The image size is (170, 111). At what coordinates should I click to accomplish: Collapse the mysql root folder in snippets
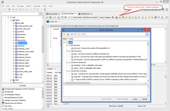(64, 43)
